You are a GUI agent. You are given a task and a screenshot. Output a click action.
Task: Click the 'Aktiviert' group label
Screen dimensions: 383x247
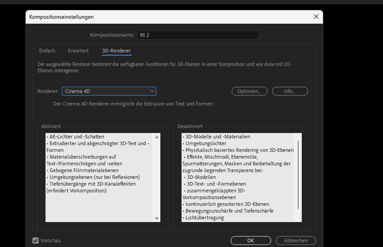pyautogui.click(x=51, y=126)
